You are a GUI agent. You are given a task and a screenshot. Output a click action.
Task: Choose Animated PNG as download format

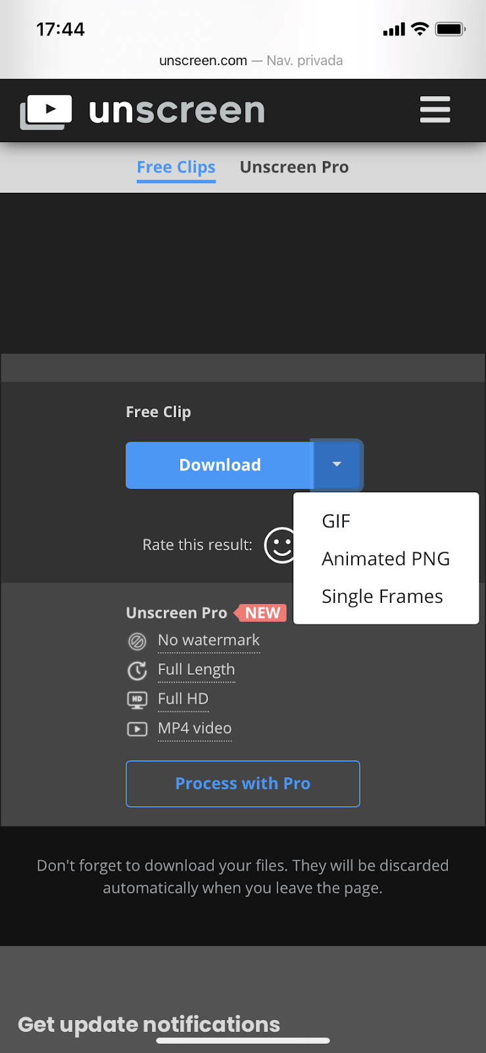click(385, 558)
